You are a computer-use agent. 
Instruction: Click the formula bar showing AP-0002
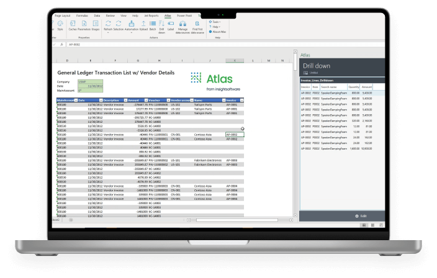click(x=225, y=45)
